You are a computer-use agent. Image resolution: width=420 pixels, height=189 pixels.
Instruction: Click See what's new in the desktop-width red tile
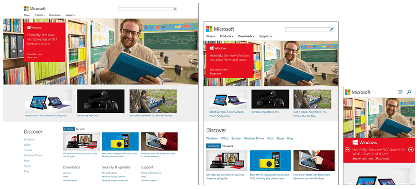coord(35,54)
